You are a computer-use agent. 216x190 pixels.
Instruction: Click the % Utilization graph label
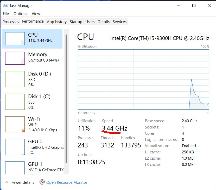(x=87, y=46)
